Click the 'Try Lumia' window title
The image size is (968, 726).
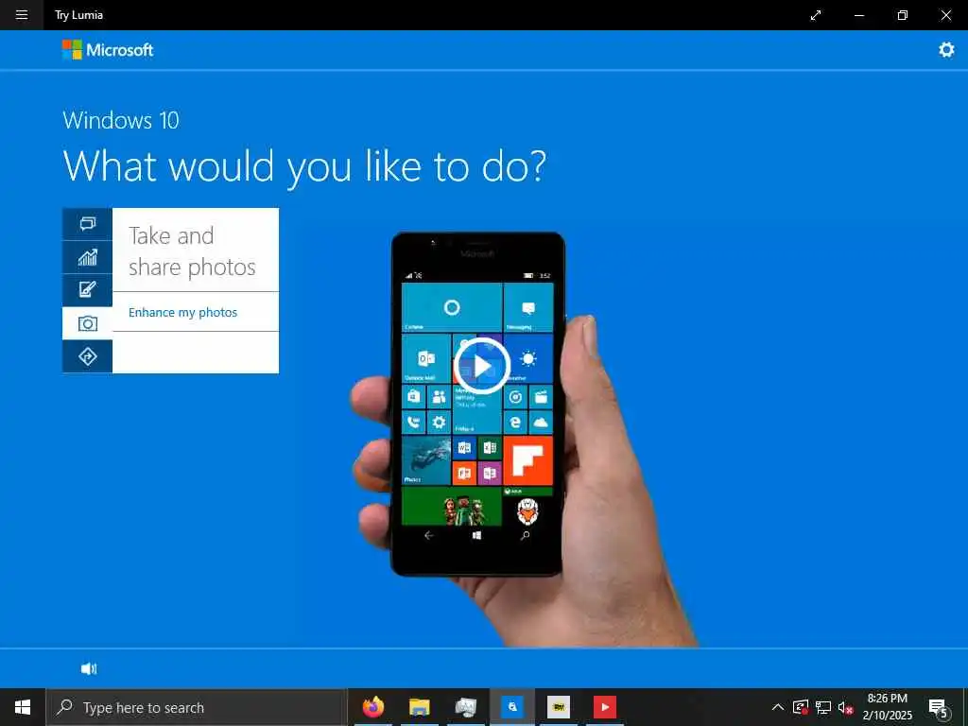click(x=78, y=15)
